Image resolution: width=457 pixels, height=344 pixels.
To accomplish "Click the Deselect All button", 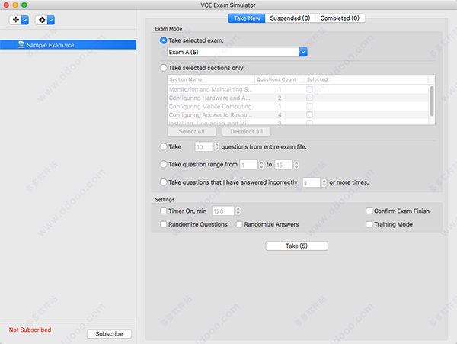I will tap(246, 132).
